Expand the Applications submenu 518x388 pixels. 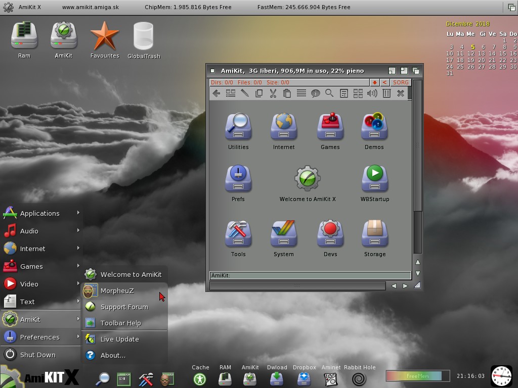[x=40, y=213]
